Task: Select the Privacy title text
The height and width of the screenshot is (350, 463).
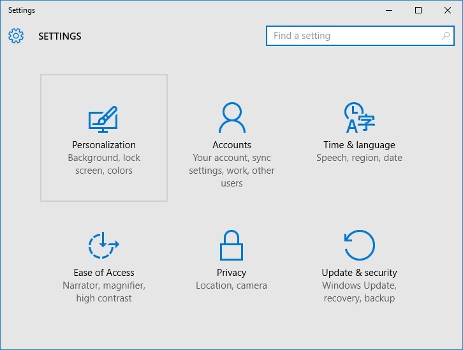Action: point(231,273)
